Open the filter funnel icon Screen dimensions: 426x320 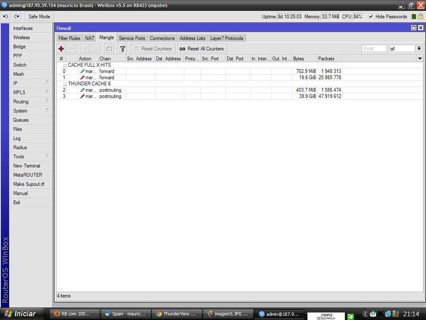[122, 49]
